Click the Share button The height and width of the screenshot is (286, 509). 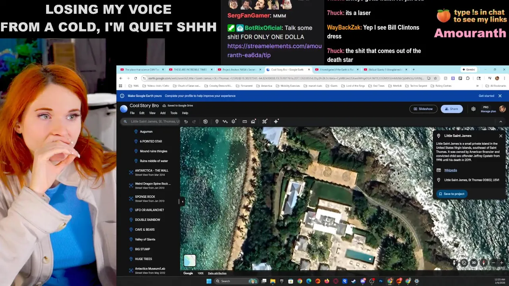click(451, 109)
